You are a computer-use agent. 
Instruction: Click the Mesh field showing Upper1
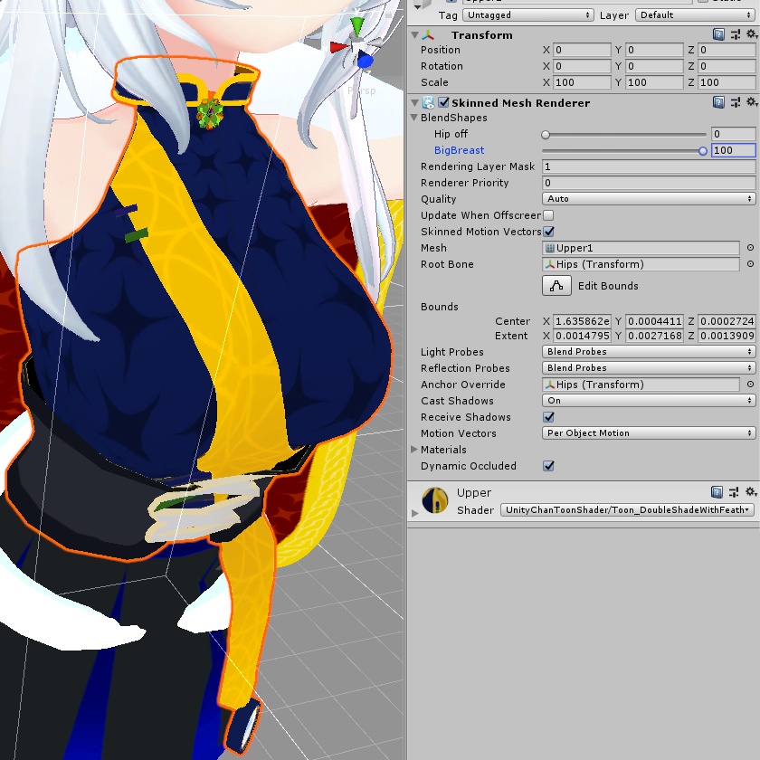[x=641, y=248]
